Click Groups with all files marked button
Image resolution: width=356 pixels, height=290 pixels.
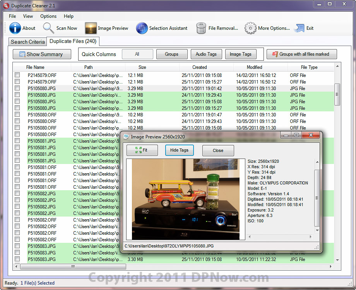(301, 54)
